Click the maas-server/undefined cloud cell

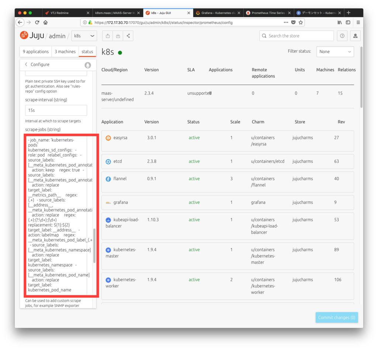[x=117, y=96]
